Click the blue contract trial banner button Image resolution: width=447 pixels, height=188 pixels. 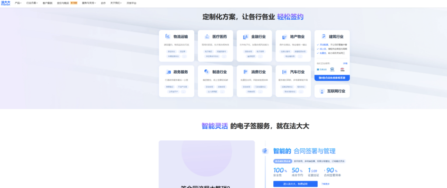pyautogui.click(x=332, y=78)
